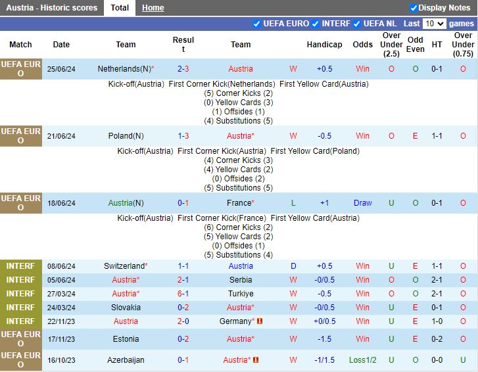Click 'First Corner Kick(Netherlands)' note

(x=222, y=84)
